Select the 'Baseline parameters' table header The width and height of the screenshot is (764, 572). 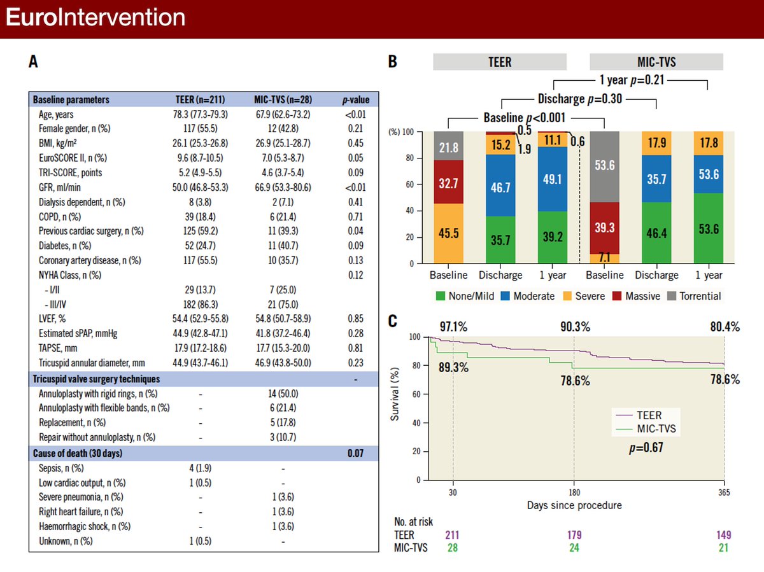[x=71, y=100]
